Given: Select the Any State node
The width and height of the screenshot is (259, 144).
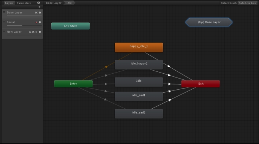Looking at the screenshot, I should pos(71,26).
